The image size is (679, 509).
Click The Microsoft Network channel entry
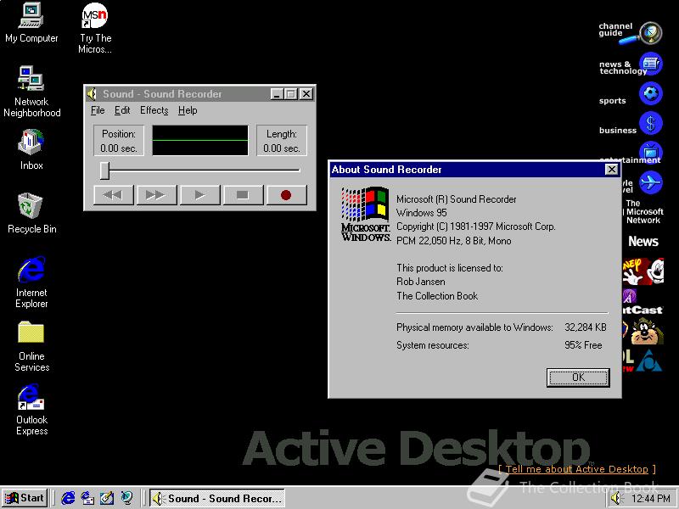point(644,211)
